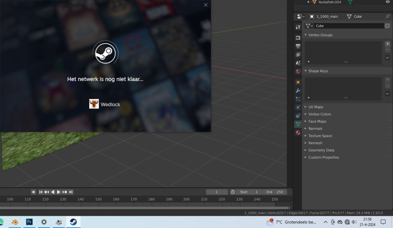Expand Shape Keys list filter options
The image size is (393, 228).
tap(309, 97)
